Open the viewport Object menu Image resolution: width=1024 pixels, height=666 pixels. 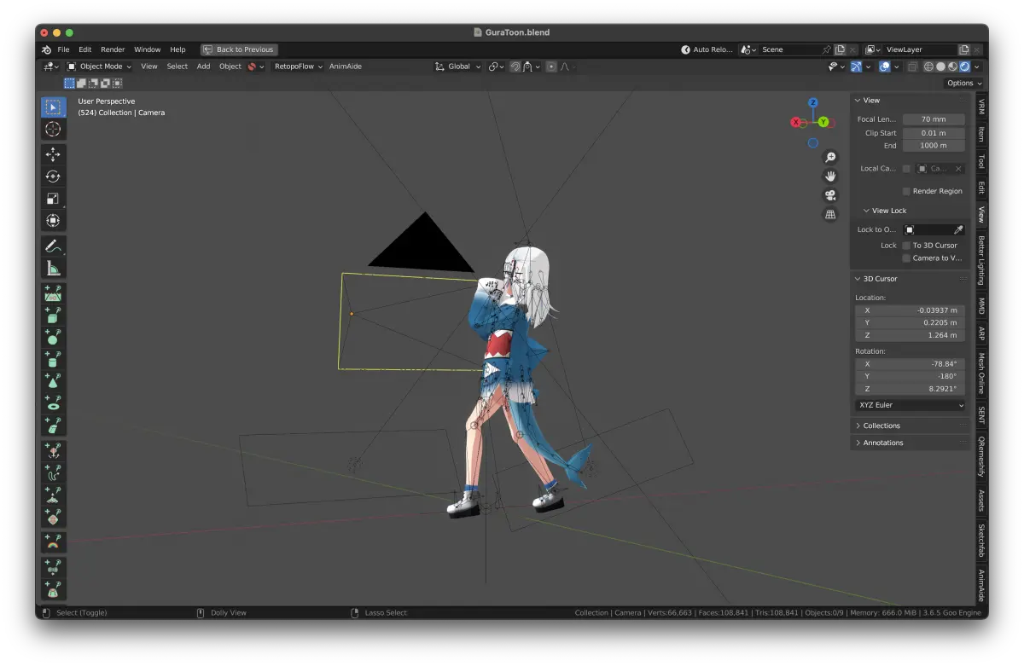(x=230, y=67)
